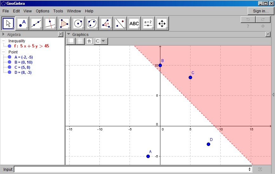Open the File menu
Screen dimensions: 275x174
point(6,11)
